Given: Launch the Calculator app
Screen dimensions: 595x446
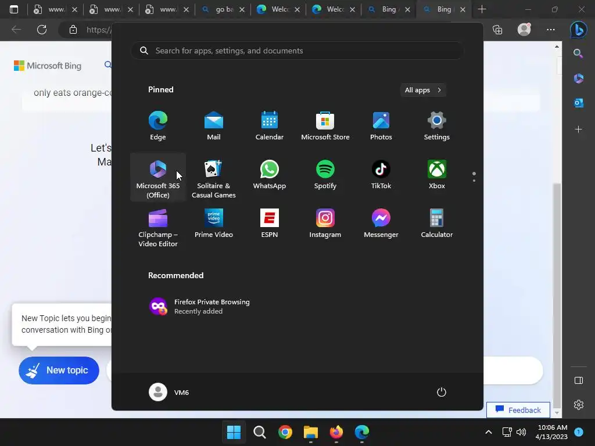Looking at the screenshot, I should [x=437, y=224].
